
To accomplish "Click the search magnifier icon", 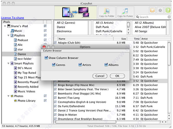I will (138, 17).
